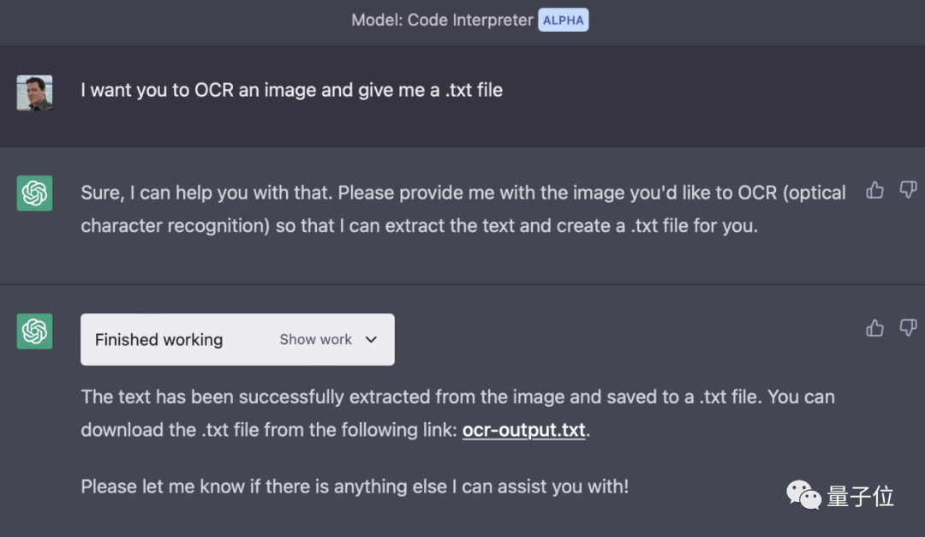Click the user's OCR request message

pyautogui.click(x=291, y=90)
